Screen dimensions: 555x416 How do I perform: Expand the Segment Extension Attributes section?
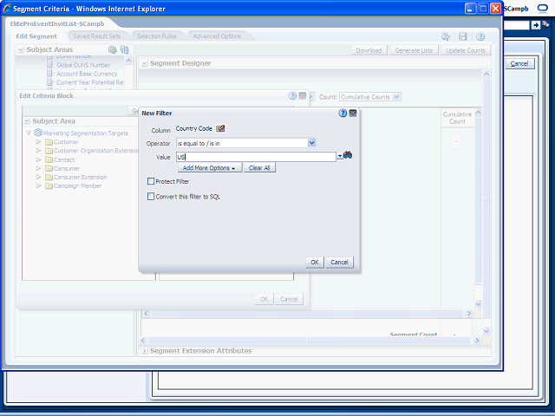click(145, 350)
